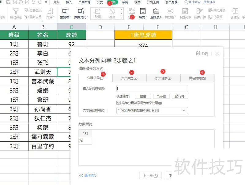Open the 审阅 Review ribbon tab
The height and width of the screenshot is (185, 245).
coord(125,2)
